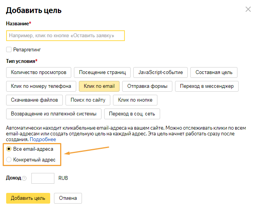Switch to Составная цель condition type
The width and height of the screenshot is (257, 209).
[x=214, y=72]
